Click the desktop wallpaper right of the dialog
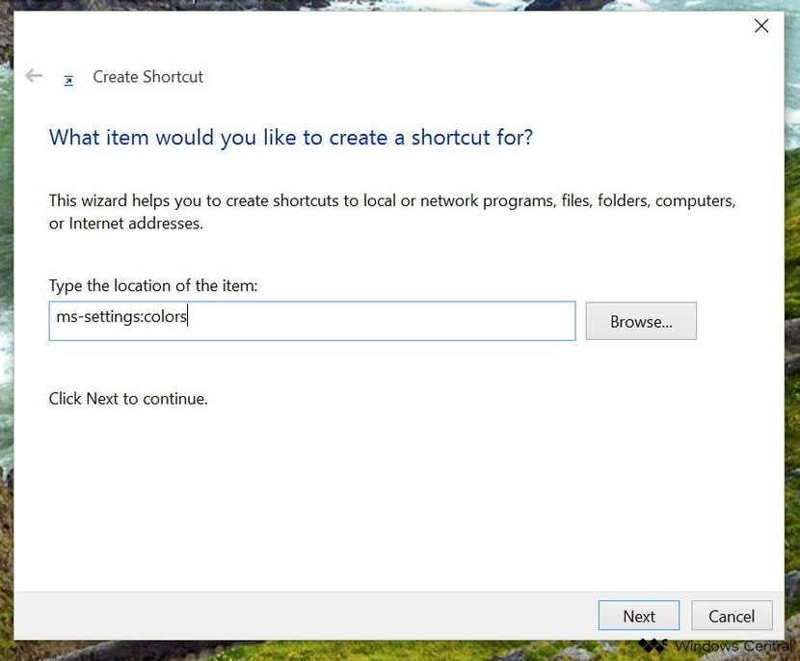800x661 pixels. pos(792,289)
